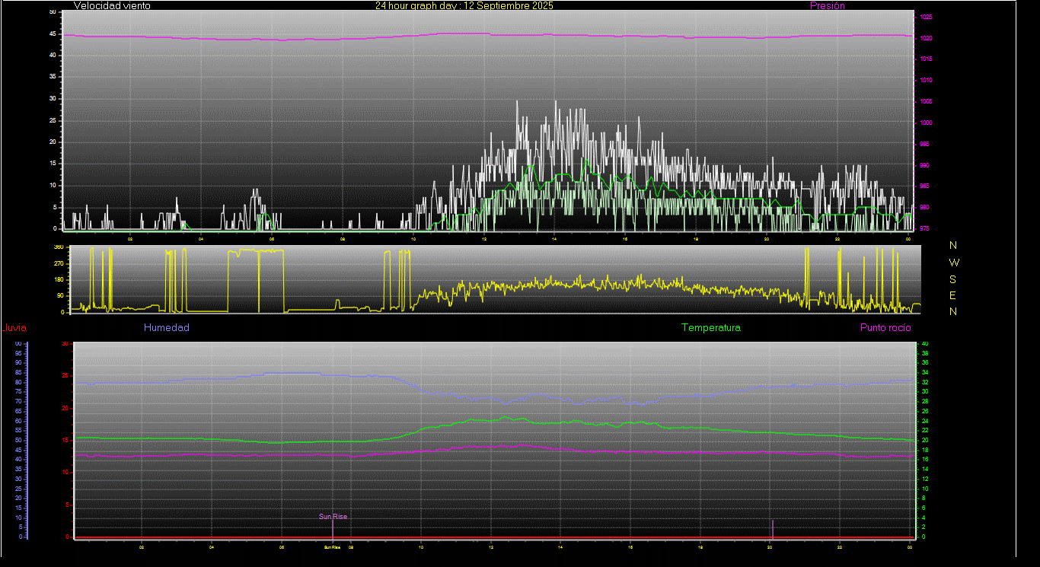Click the blue "Humedad" legend label
Viewport: 1040px width, 567px height.
(x=166, y=328)
